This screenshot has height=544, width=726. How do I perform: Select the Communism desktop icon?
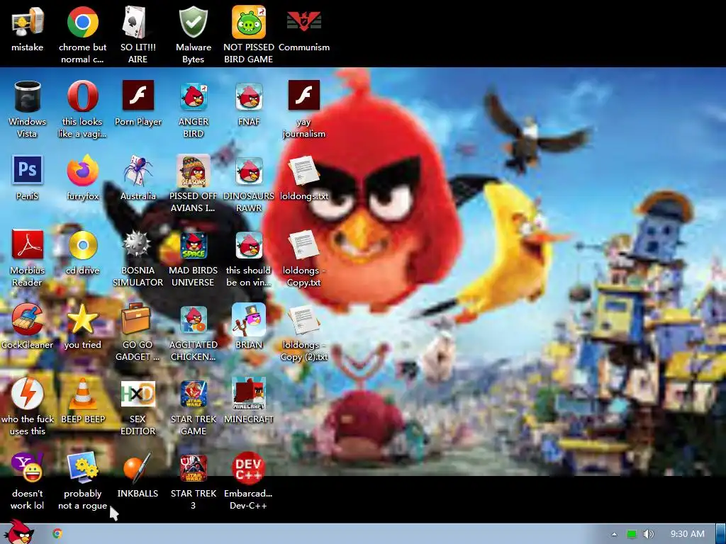pos(303,22)
